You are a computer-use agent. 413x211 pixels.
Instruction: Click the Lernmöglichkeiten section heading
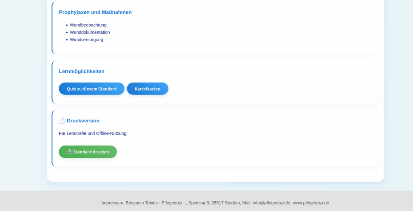click(x=81, y=71)
